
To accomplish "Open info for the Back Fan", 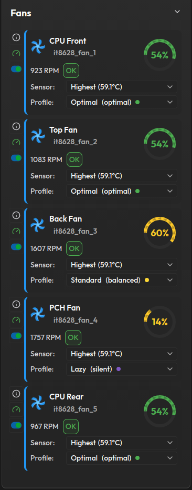I will pyautogui.click(x=16, y=215).
